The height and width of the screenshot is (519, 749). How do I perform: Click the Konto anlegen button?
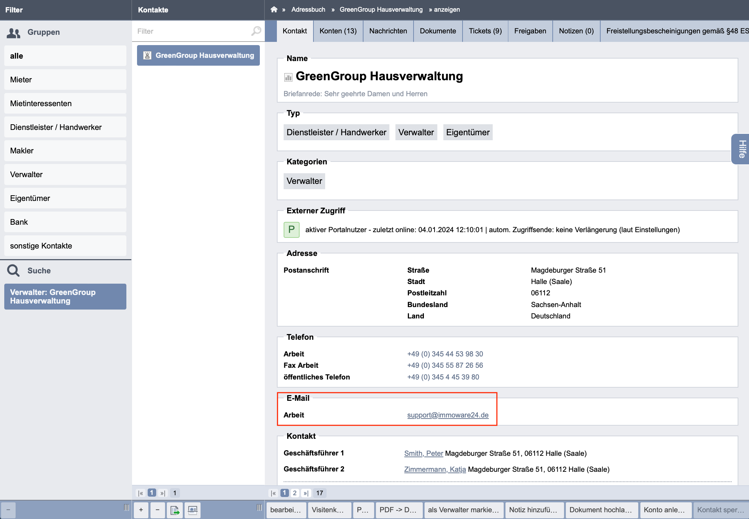[666, 510]
